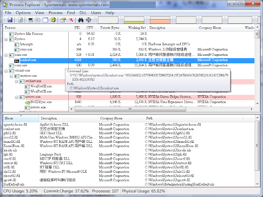Click the yellow DLL/handles view icon
Screen dimensions: 263x197
[x=53, y=20]
